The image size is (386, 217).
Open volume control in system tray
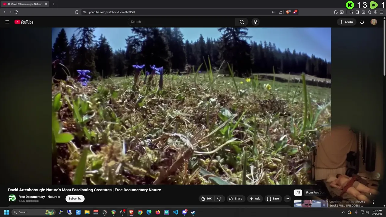click(x=367, y=212)
